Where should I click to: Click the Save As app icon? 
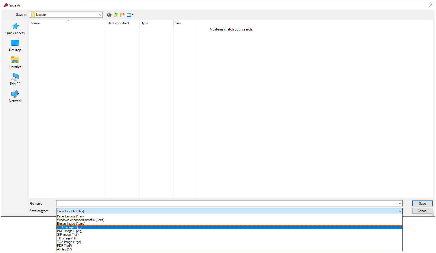click(x=6, y=5)
